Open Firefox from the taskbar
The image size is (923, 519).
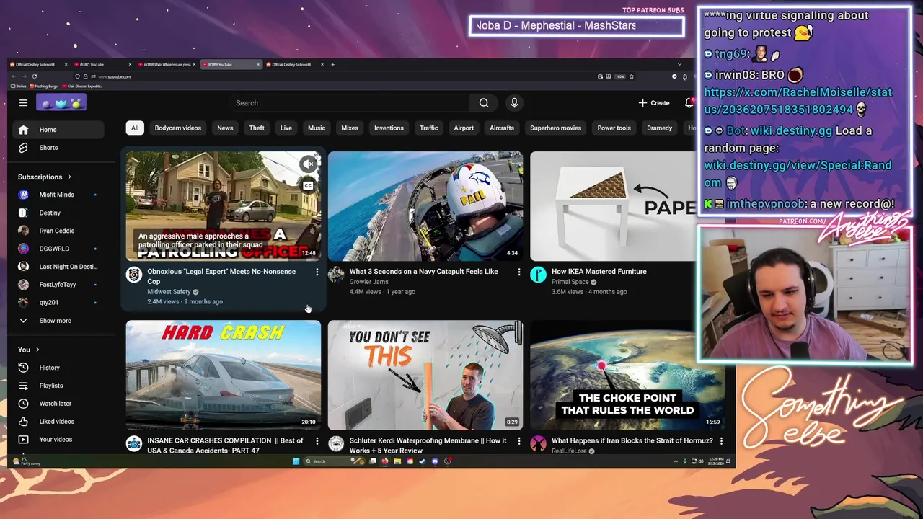384,461
